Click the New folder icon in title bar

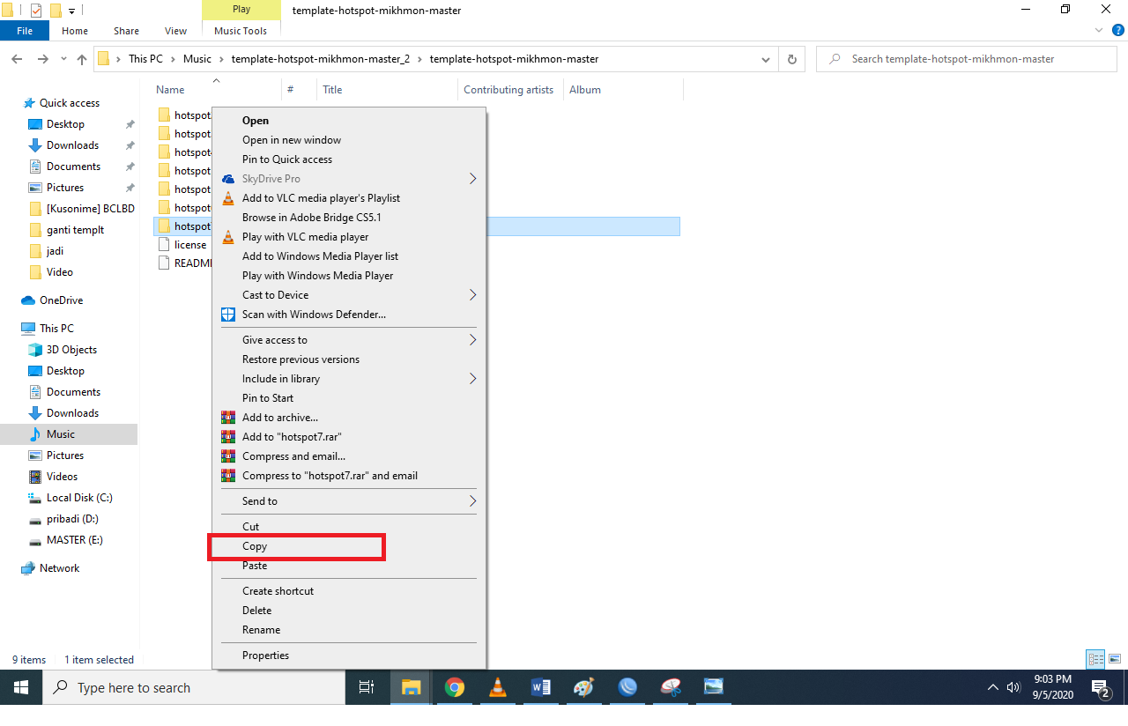[55, 11]
